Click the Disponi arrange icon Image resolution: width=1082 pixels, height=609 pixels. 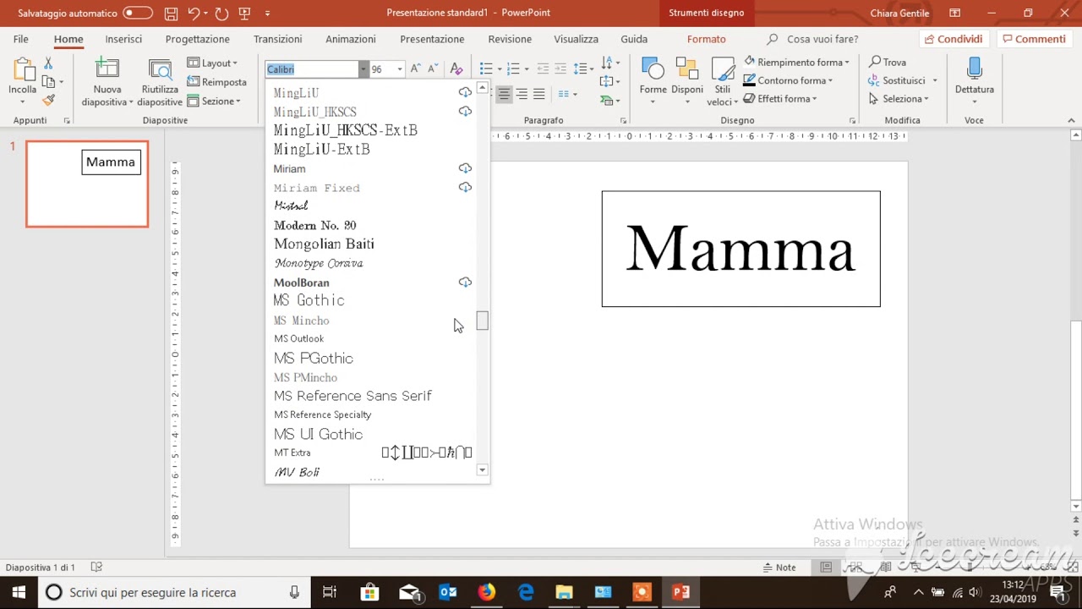[686, 70]
